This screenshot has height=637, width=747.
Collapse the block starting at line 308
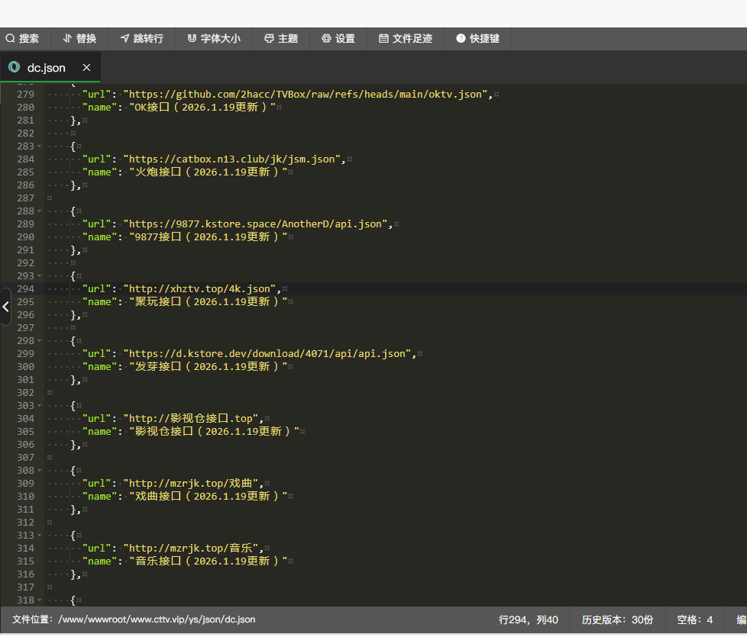point(39,471)
